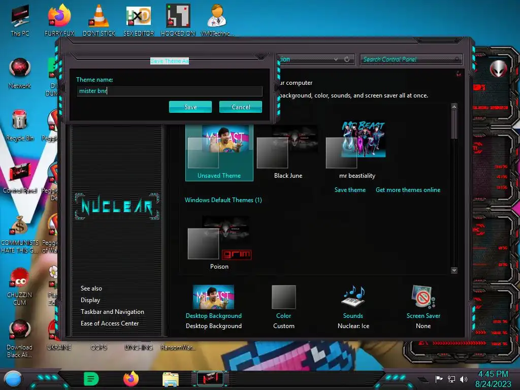Click the NUCLEAR logo in sidebar
This screenshot has height=390, width=520.
(x=117, y=206)
